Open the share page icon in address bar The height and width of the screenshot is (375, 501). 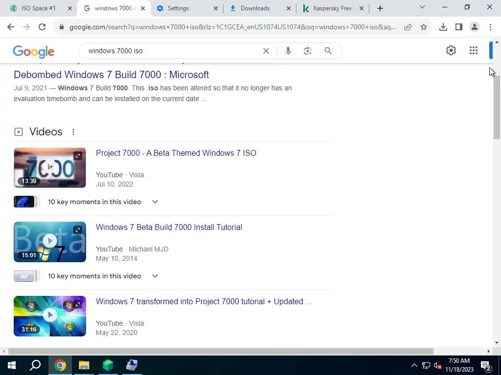tap(408, 27)
